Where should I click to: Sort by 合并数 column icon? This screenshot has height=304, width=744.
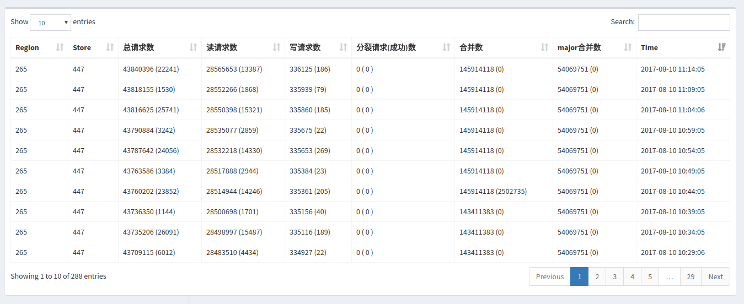point(544,47)
